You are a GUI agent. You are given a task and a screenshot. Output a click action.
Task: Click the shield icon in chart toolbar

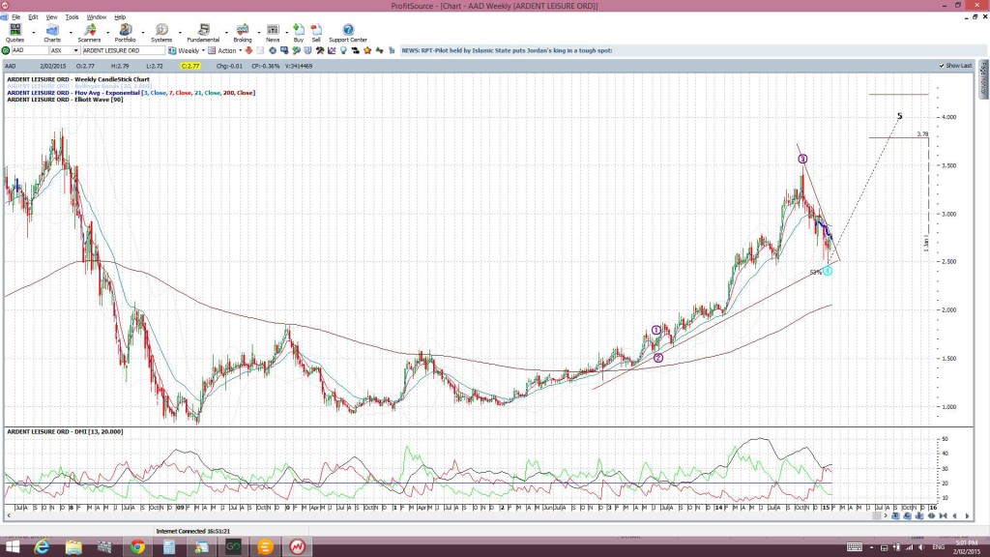[x=308, y=50]
